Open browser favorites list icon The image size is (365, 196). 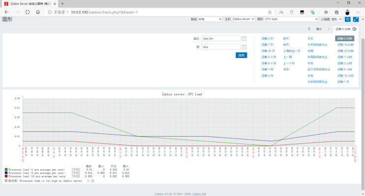click(326, 12)
